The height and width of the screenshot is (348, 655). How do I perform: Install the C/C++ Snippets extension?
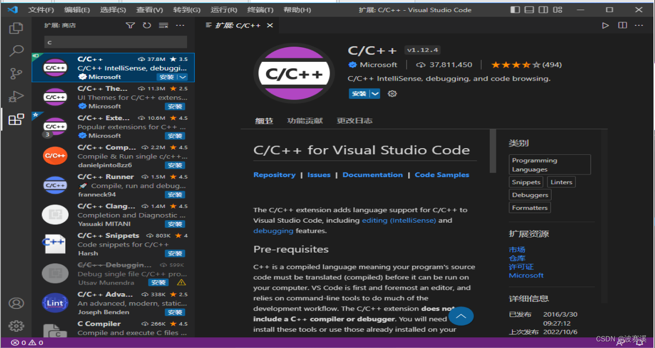coord(175,254)
